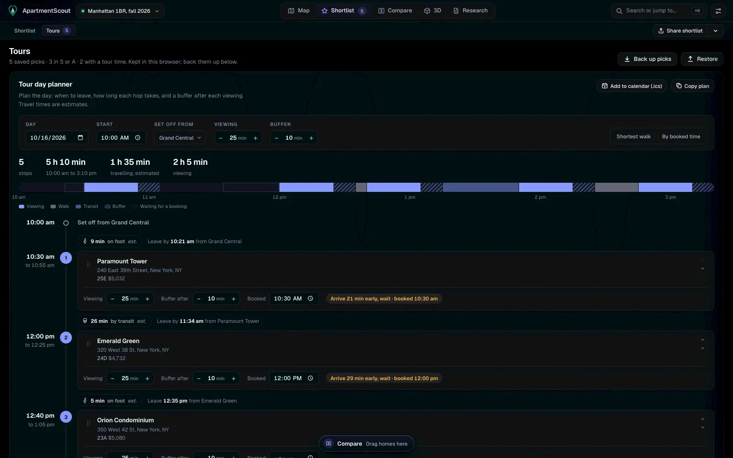This screenshot has width=733, height=458.
Task: Focus the Search or jump to field
Action: coord(659,11)
